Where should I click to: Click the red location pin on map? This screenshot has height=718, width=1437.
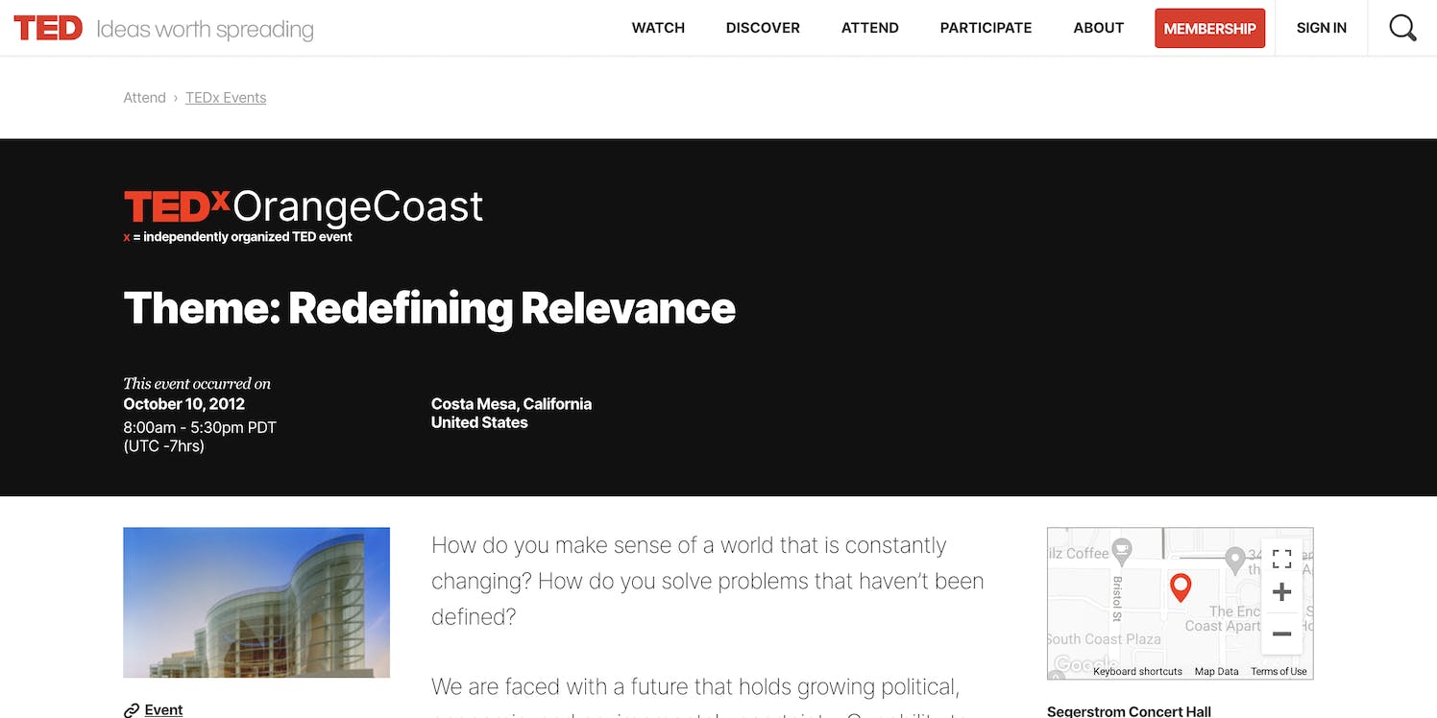pyautogui.click(x=1181, y=586)
